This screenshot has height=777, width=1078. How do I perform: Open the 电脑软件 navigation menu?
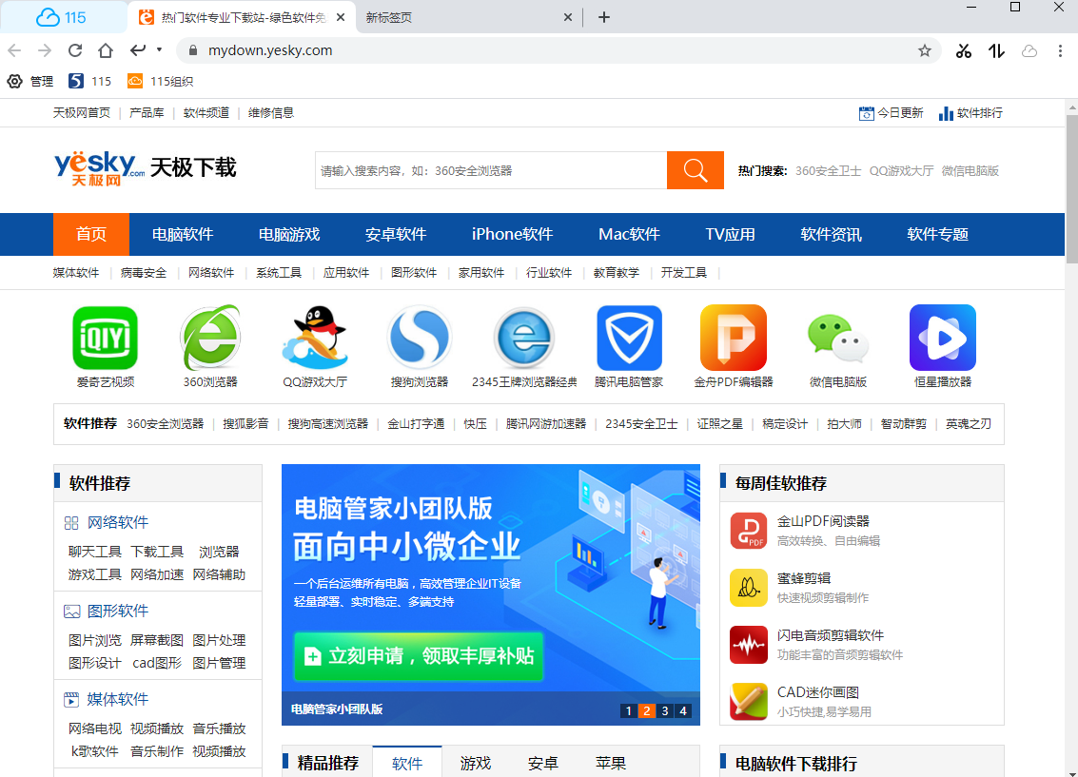coord(182,234)
